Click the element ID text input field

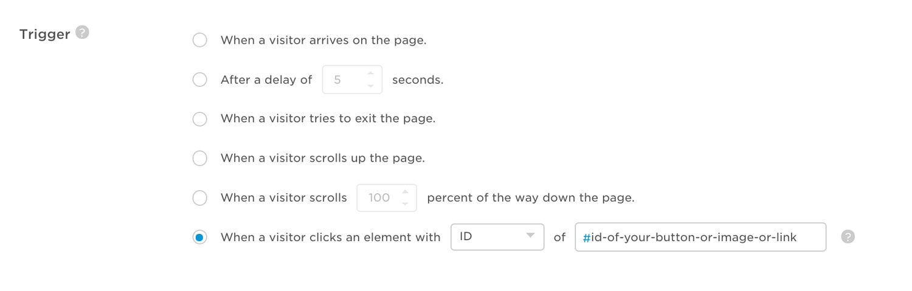tap(700, 237)
